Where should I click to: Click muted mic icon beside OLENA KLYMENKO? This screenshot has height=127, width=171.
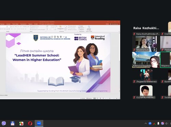pyautogui.click(x=134, y=97)
